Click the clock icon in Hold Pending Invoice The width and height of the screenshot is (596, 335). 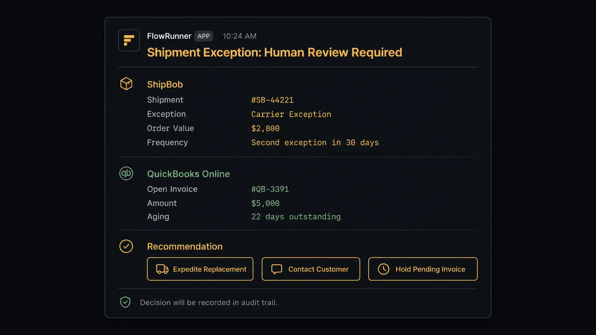[383, 269]
